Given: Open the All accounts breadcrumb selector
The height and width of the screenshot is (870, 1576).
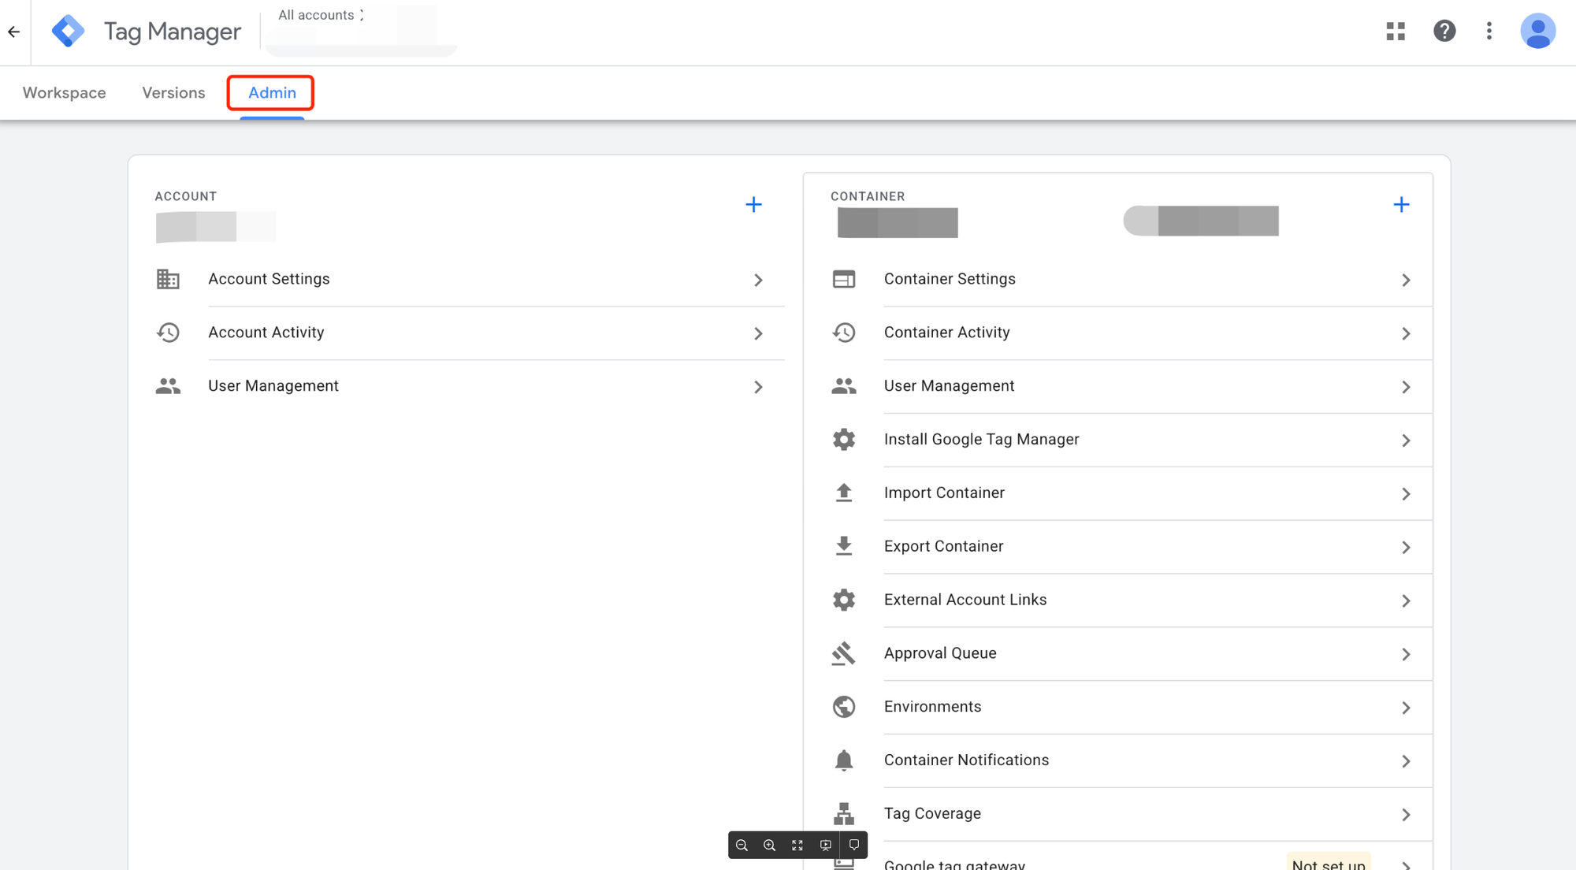Looking at the screenshot, I should tap(321, 15).
